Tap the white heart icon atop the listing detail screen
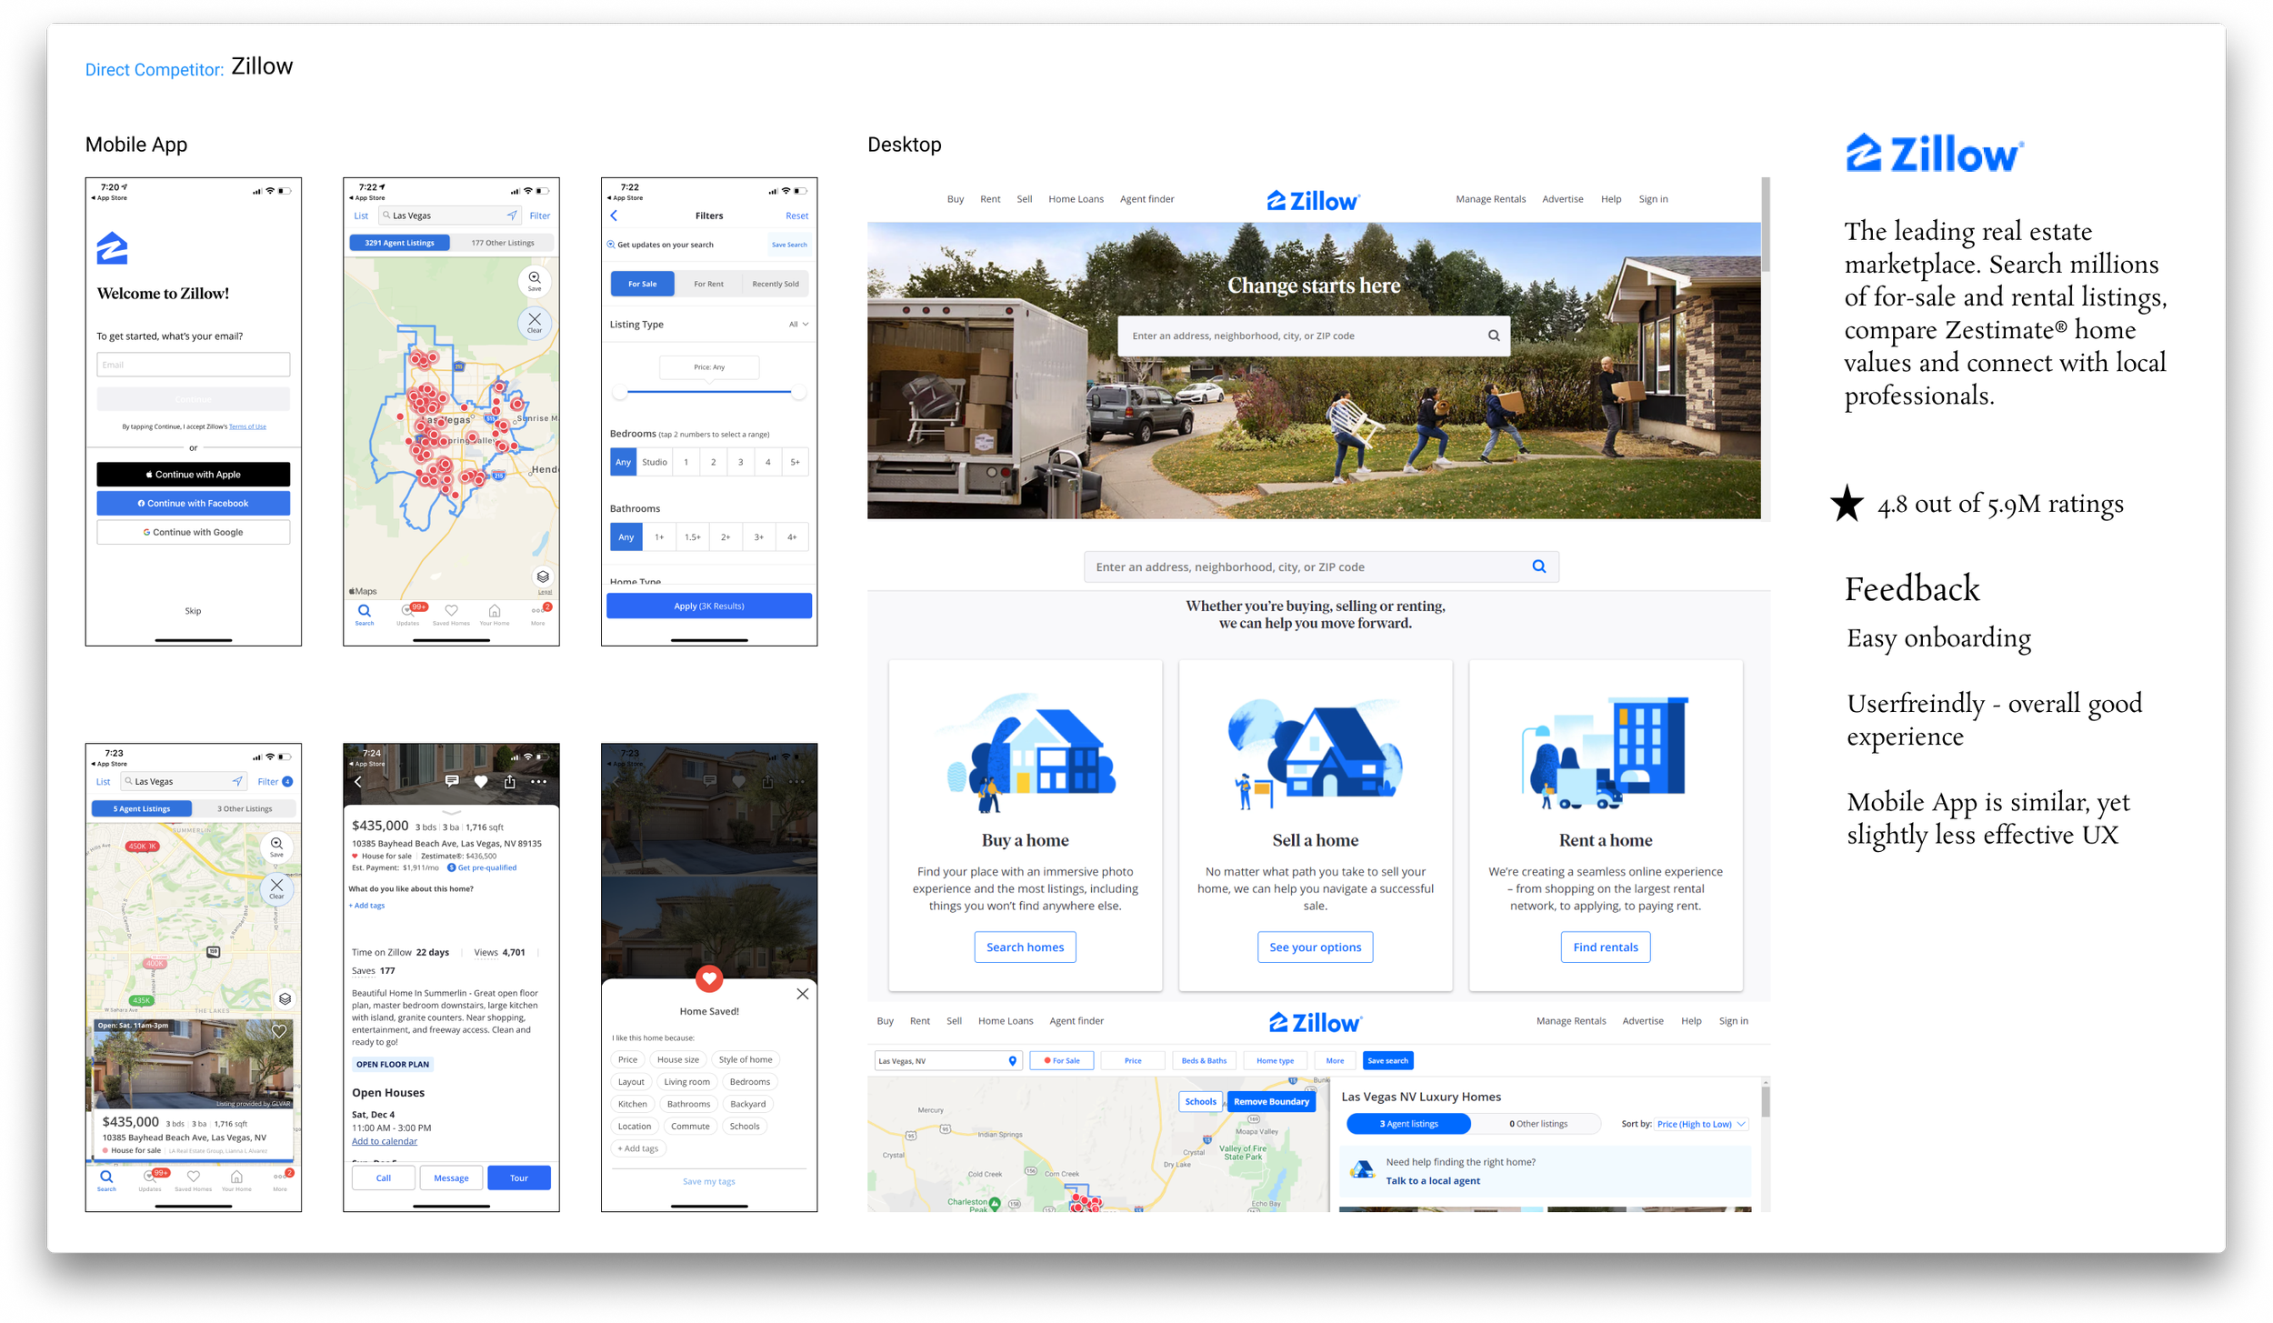2273x1323 pixels. click(x=481, y=781)
